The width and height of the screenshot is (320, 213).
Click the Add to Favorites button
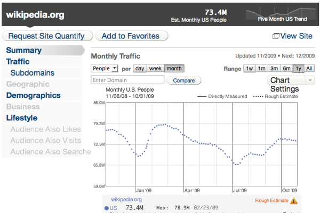click(x=131, y=36)
